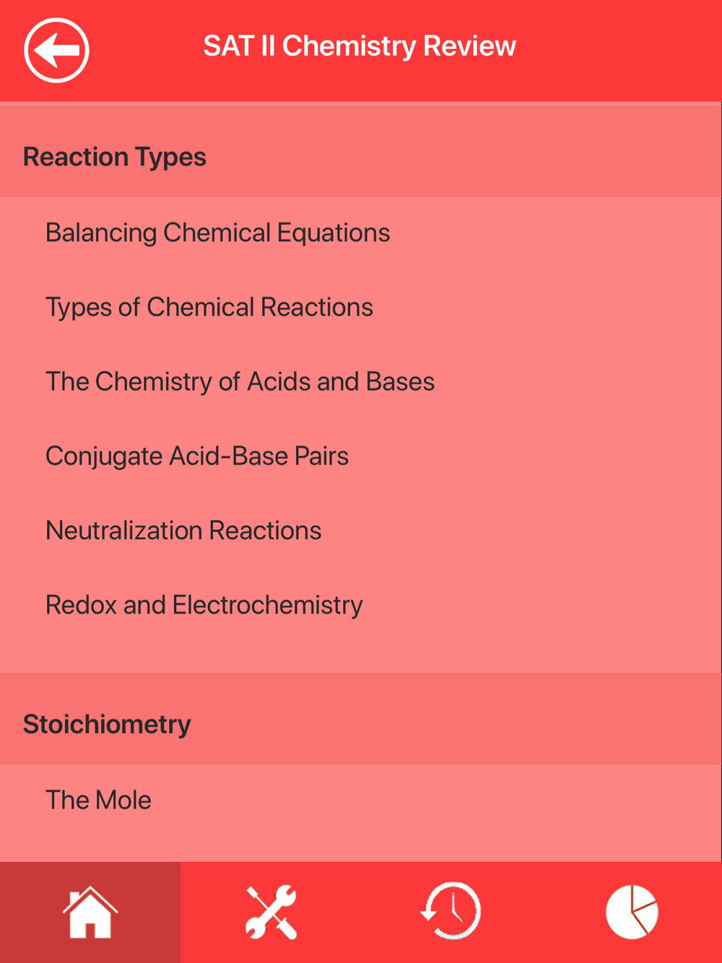Tap the SAT II Chemistry Review title
The width and height of the screenshot is (722, 963).
tap(360, 46)
